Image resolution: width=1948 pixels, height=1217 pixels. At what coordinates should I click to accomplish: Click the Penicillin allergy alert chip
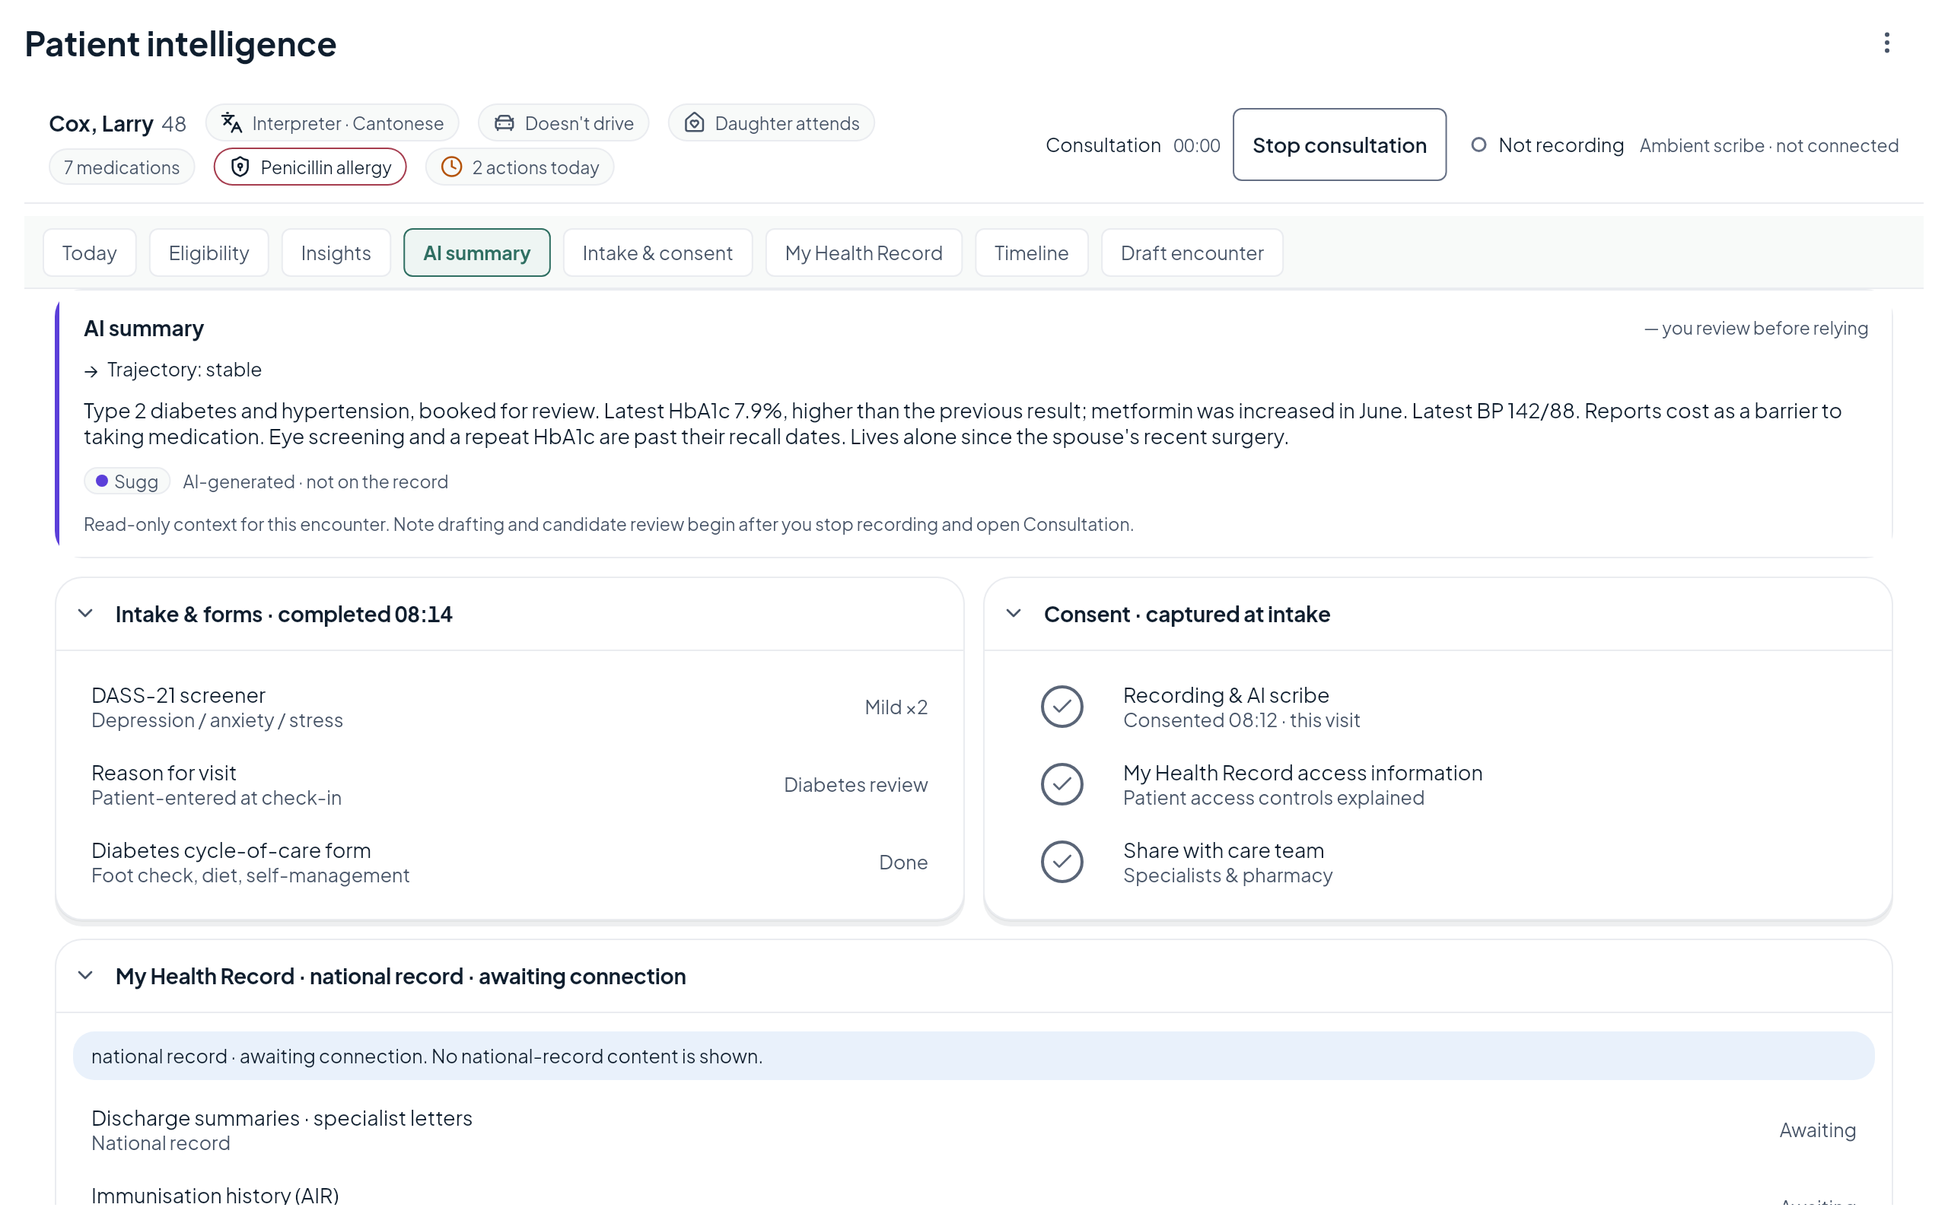coord(310,167)
